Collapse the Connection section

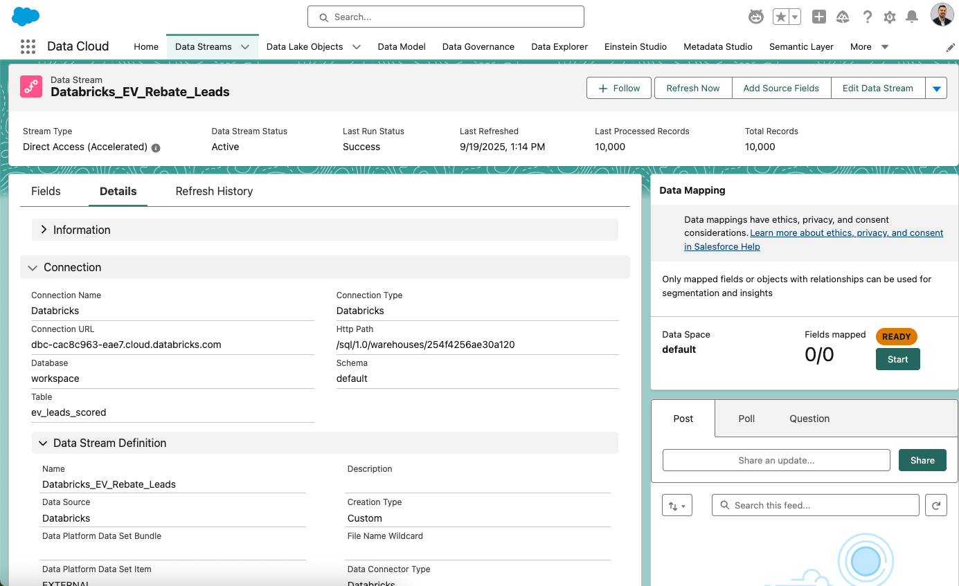(325, 267)
